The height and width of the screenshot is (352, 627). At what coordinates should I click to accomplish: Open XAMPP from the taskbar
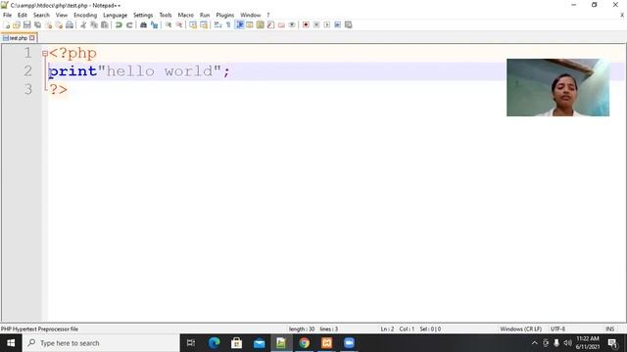(326, 343)
